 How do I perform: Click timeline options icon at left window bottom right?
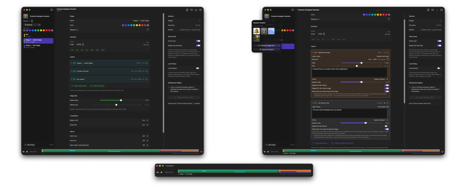pyautogui.click(x=201, y=152)
